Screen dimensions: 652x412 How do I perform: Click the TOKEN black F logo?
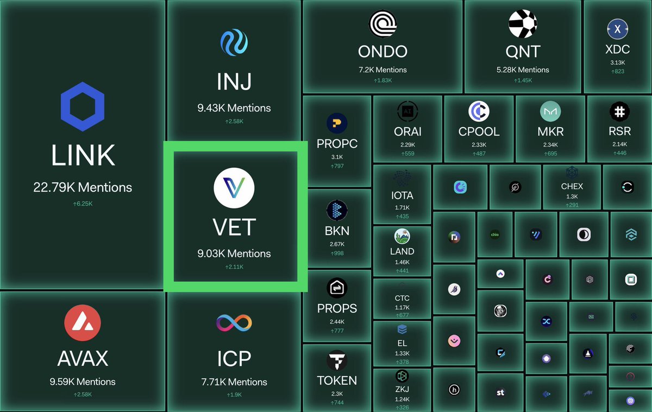pyautogui.click(x=337, y=361)
